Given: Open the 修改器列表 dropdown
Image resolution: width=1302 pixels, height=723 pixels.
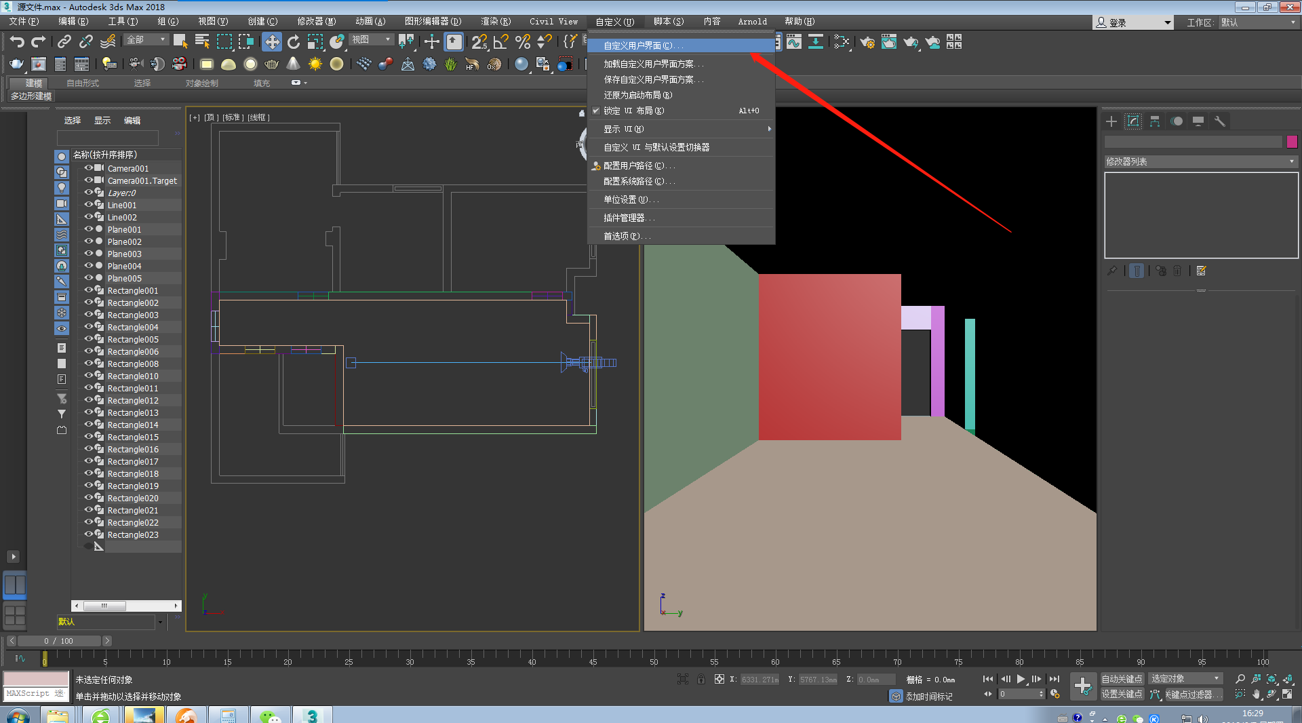Looking at the screenshot, I should (x=1200, y=162).
